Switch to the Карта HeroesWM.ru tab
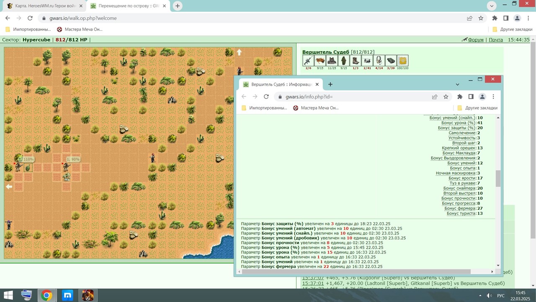 click(42, 6)
